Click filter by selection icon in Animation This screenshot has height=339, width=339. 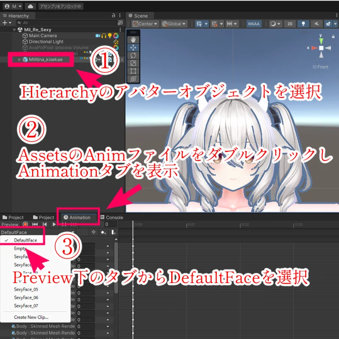[x=94, y=232]
